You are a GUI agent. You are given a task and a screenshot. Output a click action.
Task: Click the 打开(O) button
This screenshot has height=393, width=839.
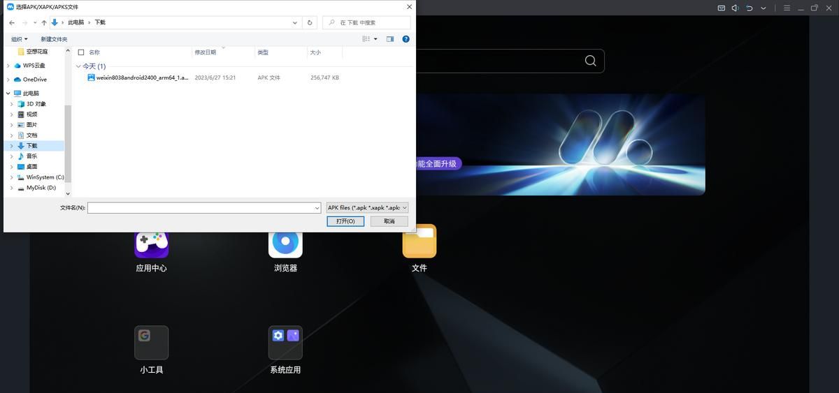[x=345, y=221]
